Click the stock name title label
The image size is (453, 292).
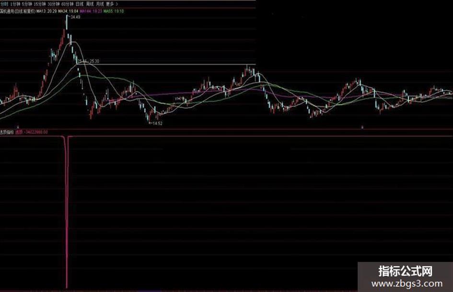coord(18,12)
